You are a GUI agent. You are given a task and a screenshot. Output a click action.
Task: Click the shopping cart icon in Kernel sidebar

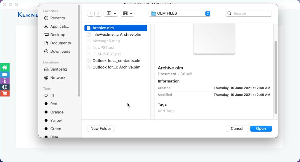click(5, 93)
